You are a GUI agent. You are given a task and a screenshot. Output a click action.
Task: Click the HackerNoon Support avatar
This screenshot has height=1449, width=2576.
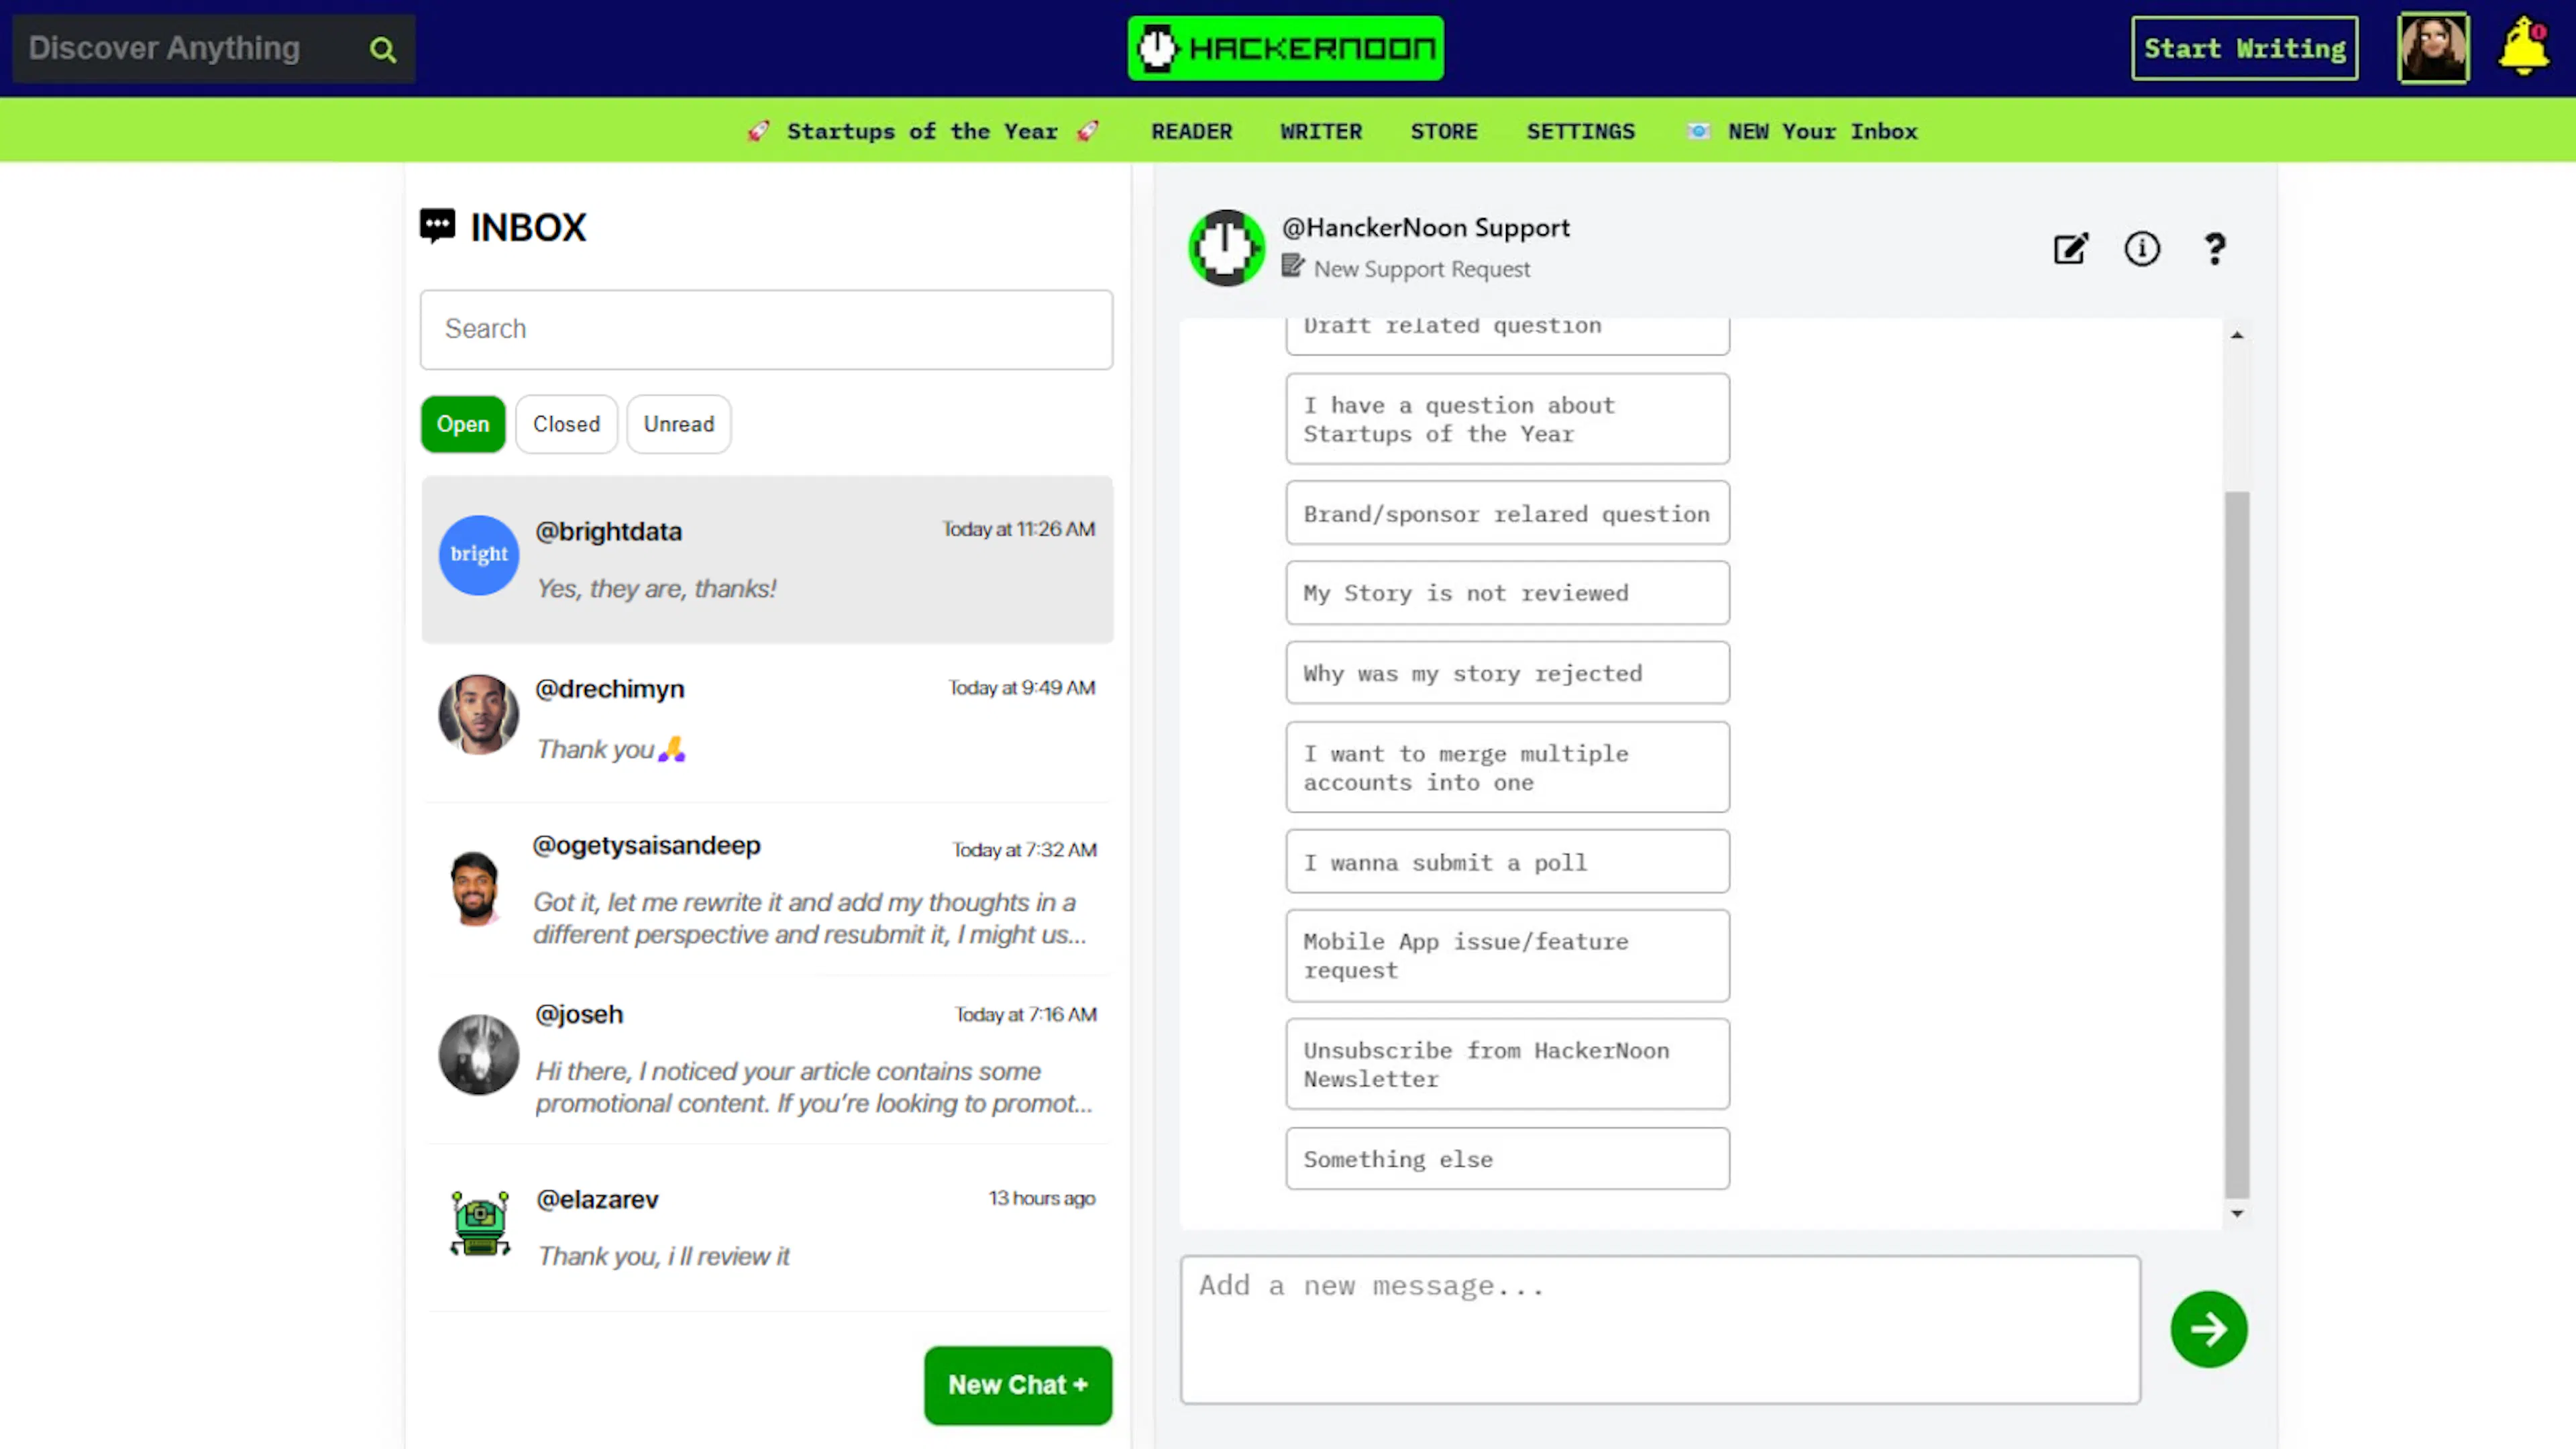pyautogui.click(x=1226, y=248)
